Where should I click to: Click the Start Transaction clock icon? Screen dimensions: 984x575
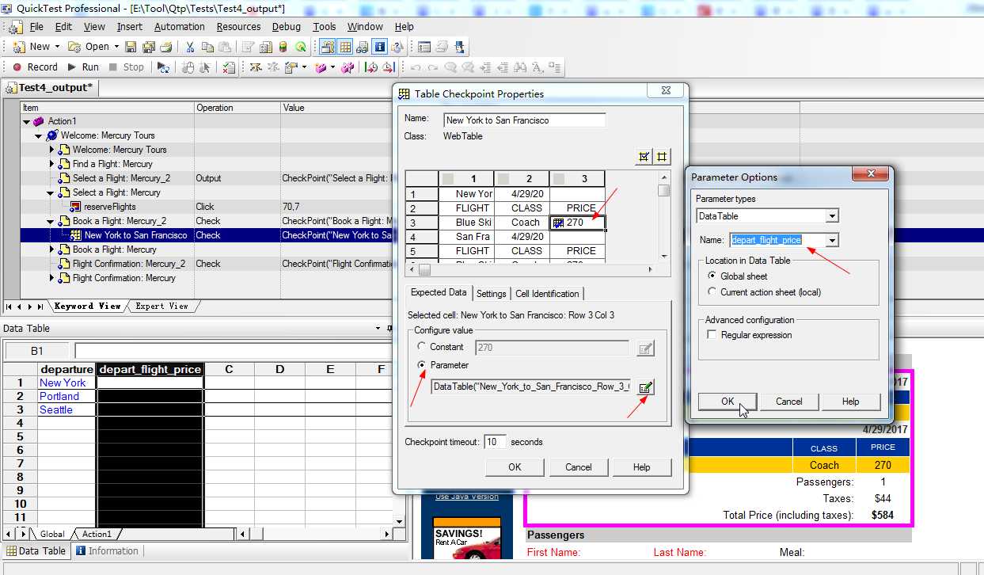[x=371, y=67]
